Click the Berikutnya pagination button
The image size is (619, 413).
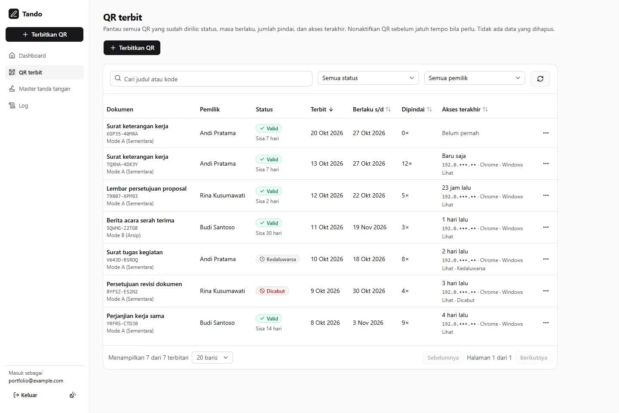pyautogui.click(x=533, y=358)
